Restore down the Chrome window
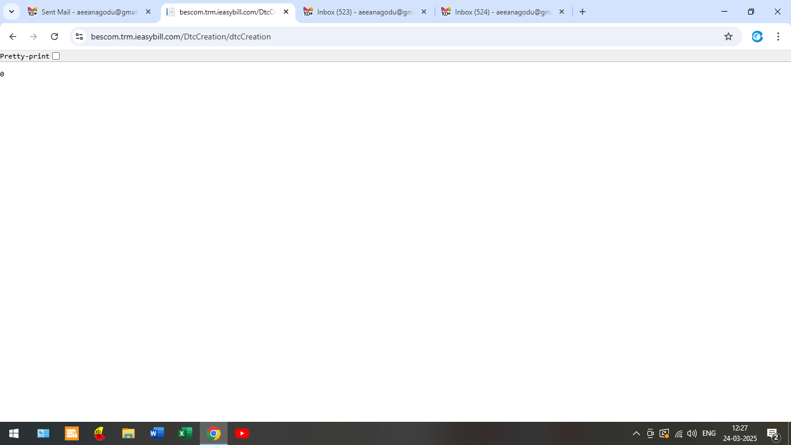 point(751,12)
